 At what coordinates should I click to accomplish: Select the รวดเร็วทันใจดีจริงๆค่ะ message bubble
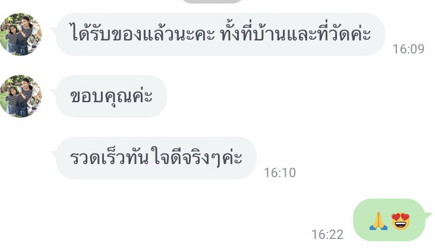click(156, 158)
